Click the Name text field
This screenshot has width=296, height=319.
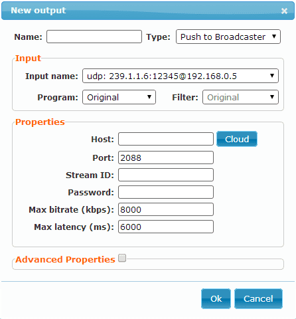pyautogui.click(x=94, y=37)
